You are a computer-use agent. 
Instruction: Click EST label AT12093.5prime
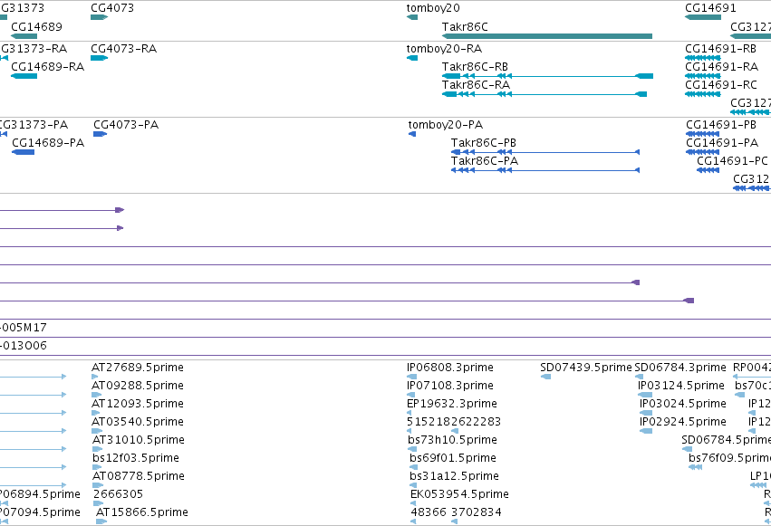(138, 404)
